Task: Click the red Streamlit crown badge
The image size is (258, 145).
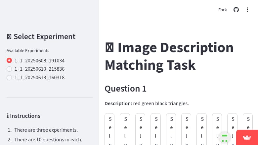Action: (x=247, y=137)
